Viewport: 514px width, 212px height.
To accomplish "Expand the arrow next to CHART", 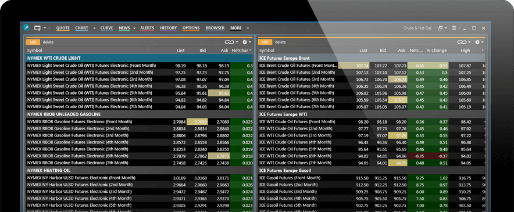I will (94, 28).
